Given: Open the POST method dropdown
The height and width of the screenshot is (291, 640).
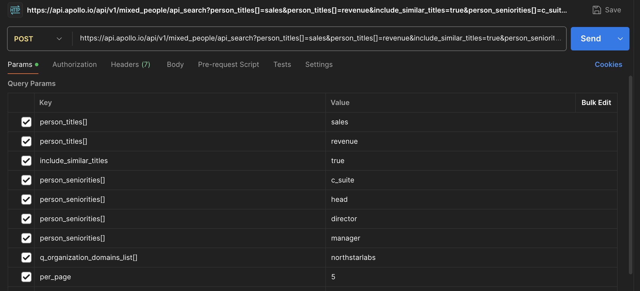Looking at the screenshot, I should 38,39.
